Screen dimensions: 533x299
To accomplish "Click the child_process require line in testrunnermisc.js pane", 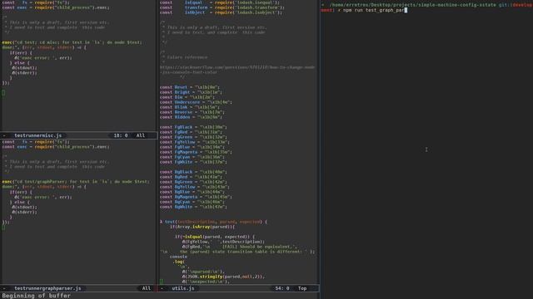I will [56, 7].
